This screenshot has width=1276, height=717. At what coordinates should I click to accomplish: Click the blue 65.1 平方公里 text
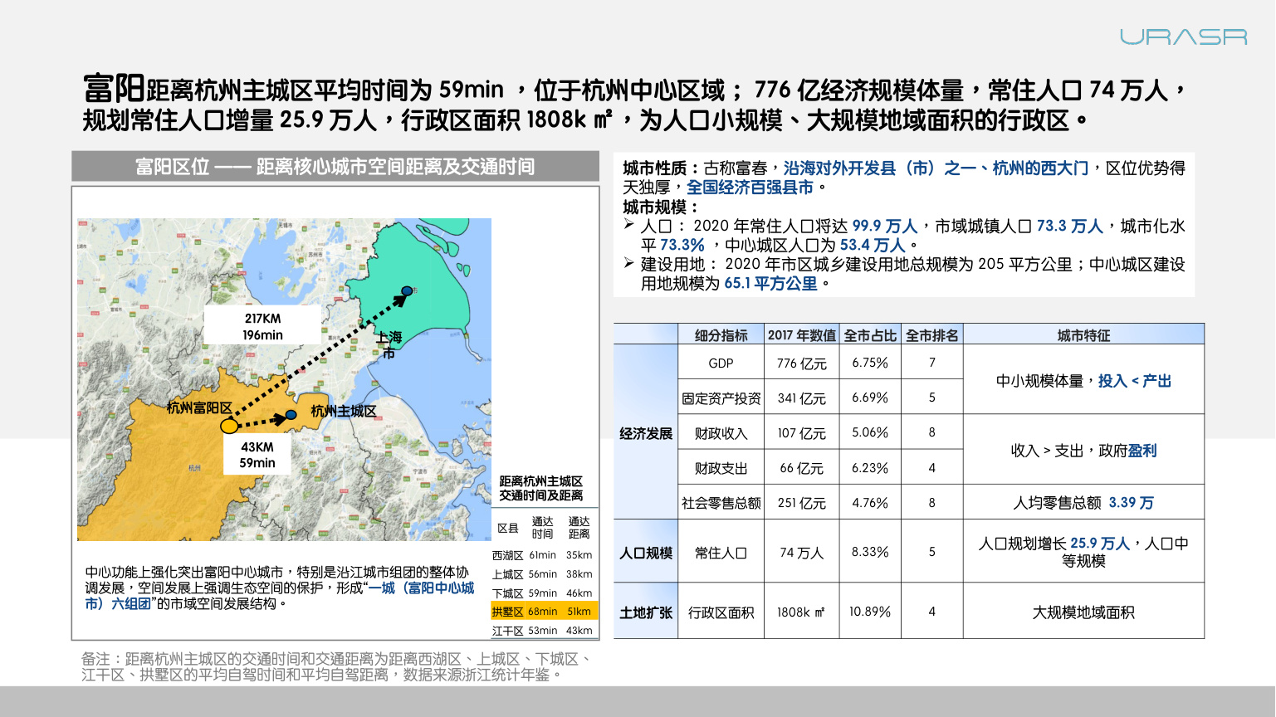click(x=770, y=283)
